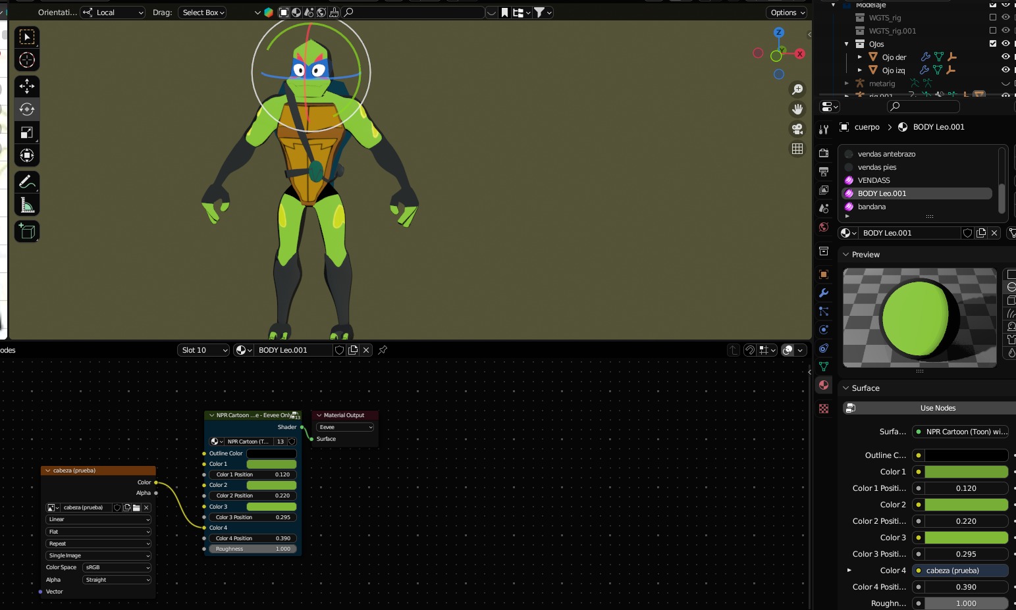Open the View Layer properties tab

(824, 190)
